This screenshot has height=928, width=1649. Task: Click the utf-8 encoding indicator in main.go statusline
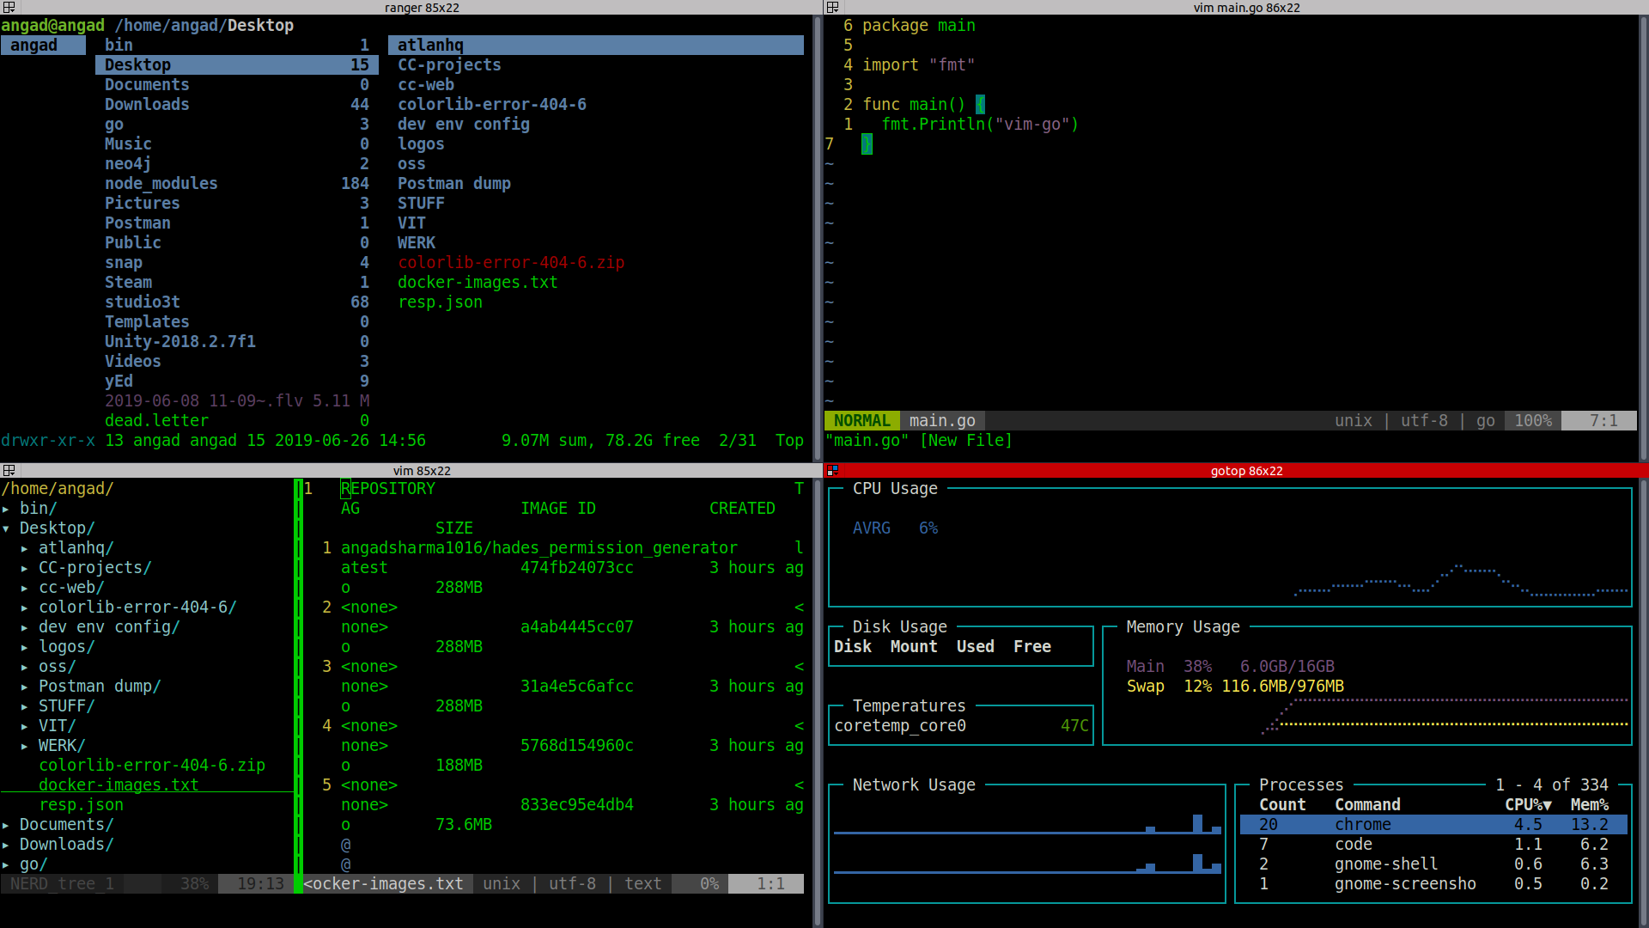click(1424, 420)
